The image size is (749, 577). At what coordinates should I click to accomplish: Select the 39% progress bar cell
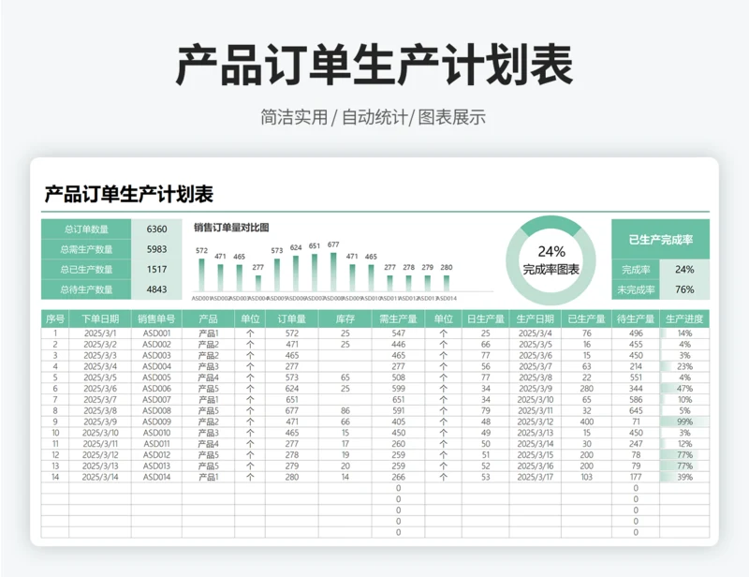(684, 477)
